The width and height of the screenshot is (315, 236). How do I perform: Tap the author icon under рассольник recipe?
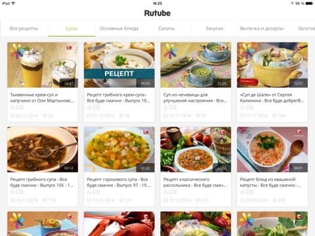click(165, 192)
